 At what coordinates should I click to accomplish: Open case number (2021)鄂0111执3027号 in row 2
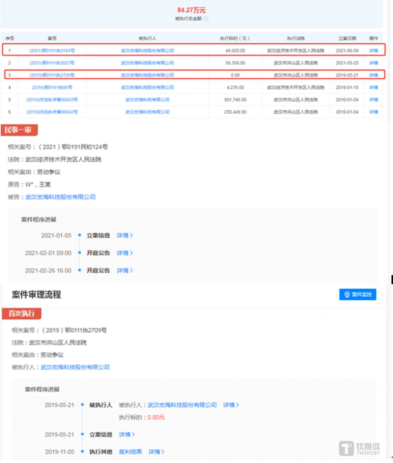[52, 63]
